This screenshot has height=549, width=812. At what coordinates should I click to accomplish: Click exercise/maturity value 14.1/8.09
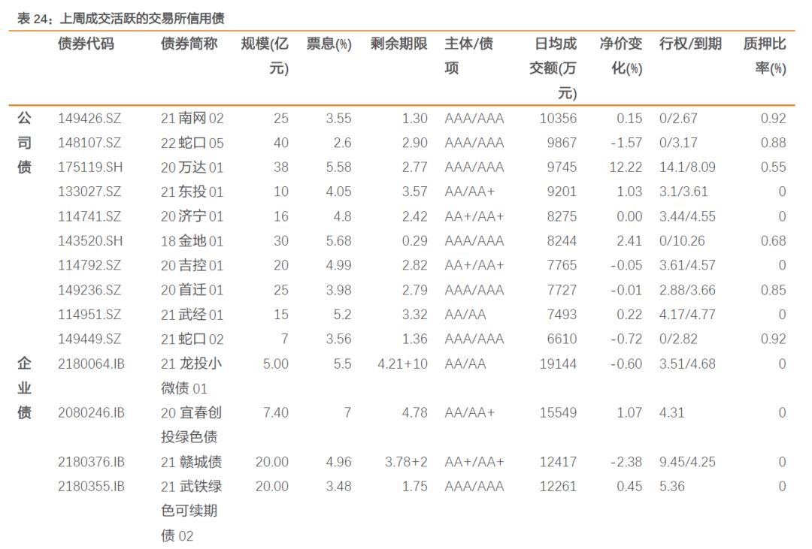tap(687, 167)
